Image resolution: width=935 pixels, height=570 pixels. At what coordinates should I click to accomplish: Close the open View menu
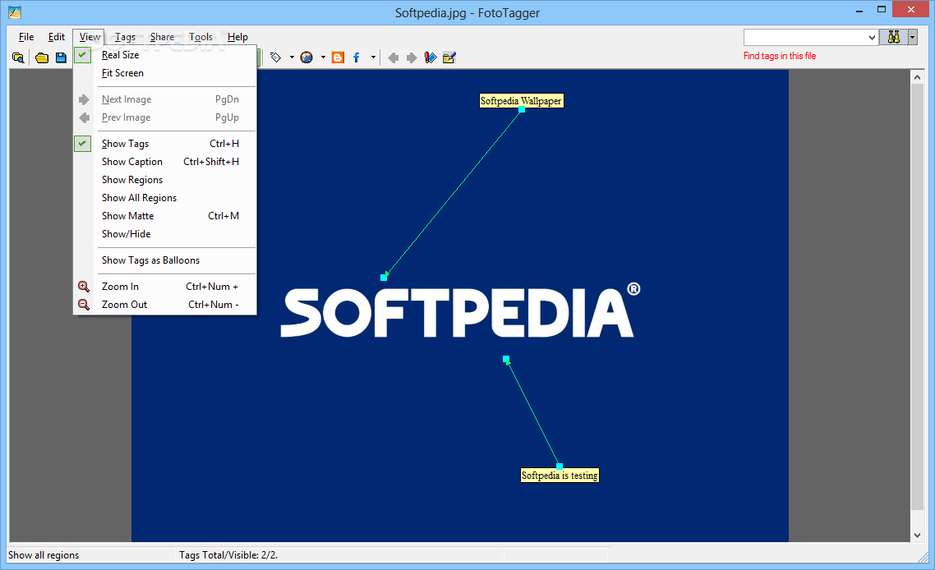pos(90,37)
